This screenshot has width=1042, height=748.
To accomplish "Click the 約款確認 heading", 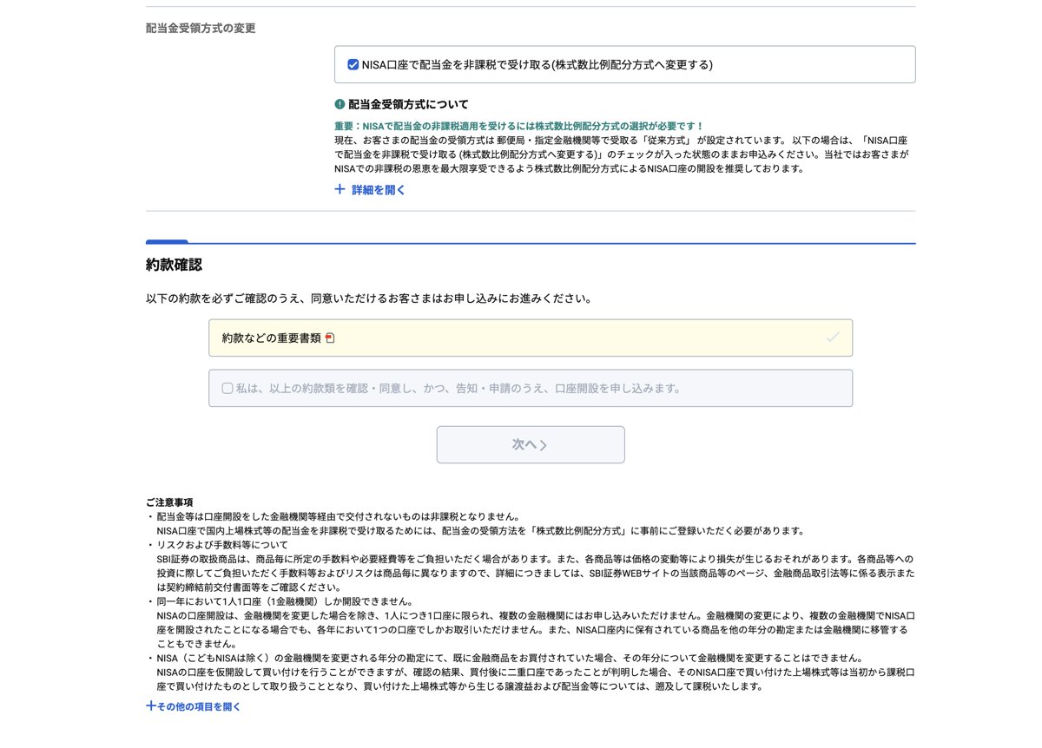I will (x=175, y=265).
